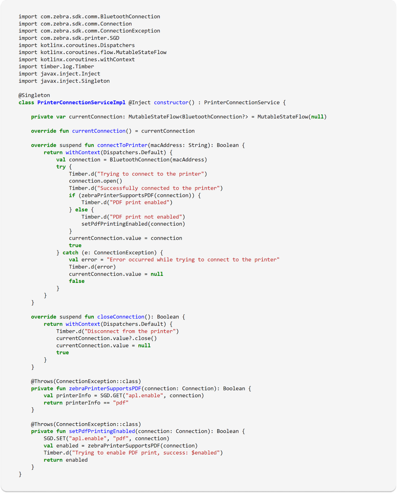Click the "Trying to enable PDF print" log line
This screenshot has height=493, width=397.
pyautogui.click(x=133, y=453)
